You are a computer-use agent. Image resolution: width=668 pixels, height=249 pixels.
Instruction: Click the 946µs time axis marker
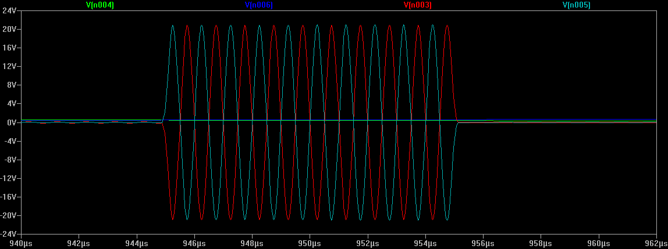pyautogui.click(x=194, y=244)
